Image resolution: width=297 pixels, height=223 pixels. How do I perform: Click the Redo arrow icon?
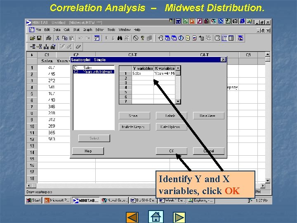[87, 38]
